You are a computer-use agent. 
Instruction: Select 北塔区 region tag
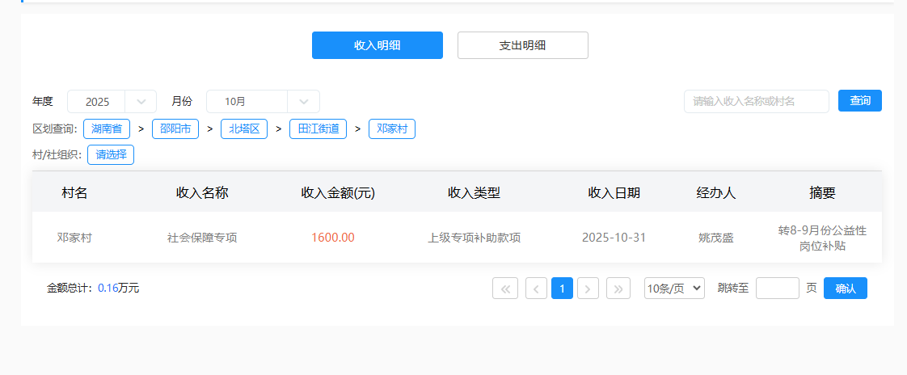(x=244, y=129)
